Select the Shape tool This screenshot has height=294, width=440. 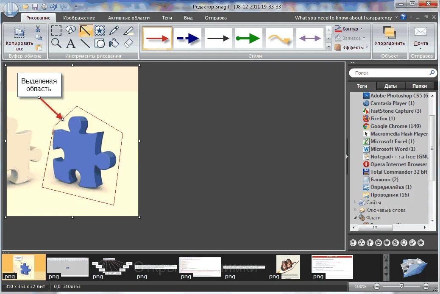(x=99, y=43)
